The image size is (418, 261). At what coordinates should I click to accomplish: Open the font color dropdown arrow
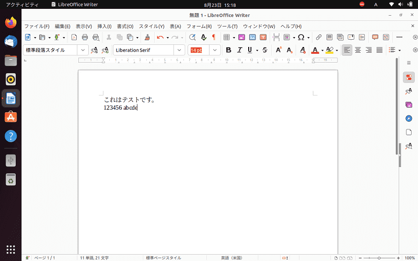(322, 50)
